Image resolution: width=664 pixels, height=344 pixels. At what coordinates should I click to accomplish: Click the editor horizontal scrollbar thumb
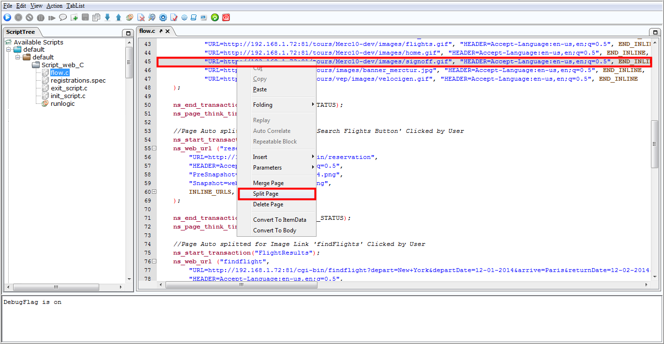[x=242, y=285]
